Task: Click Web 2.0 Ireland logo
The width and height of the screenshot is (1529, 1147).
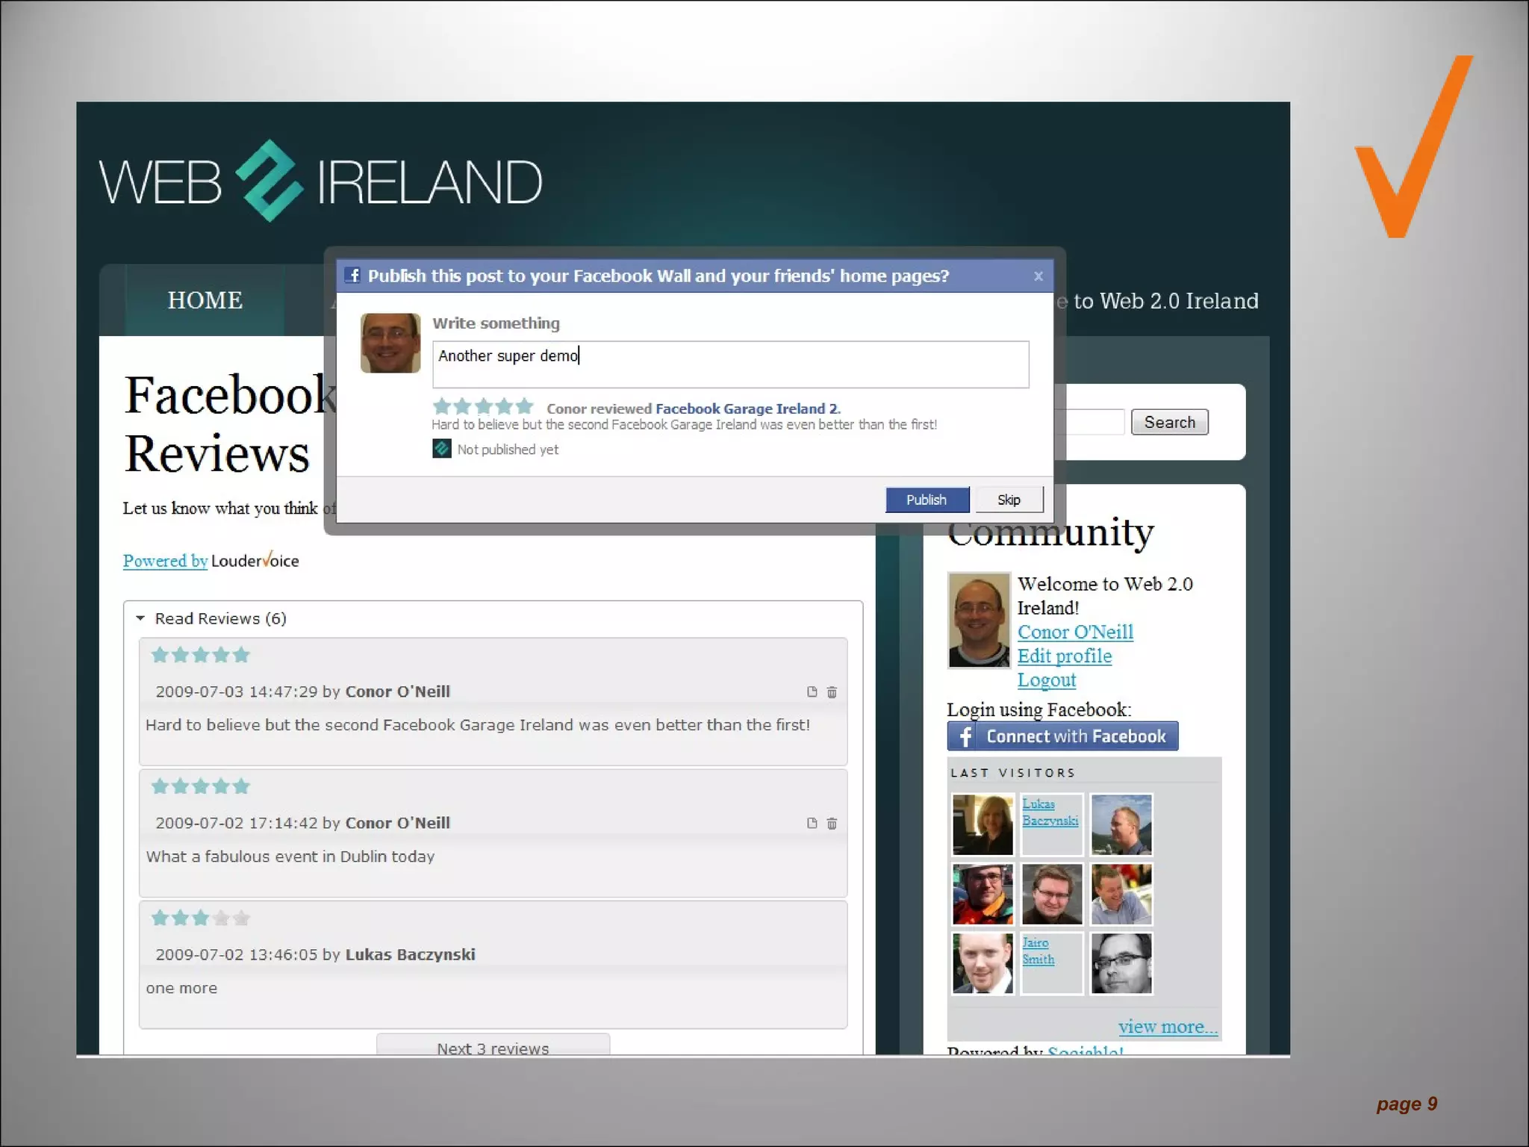Action: coord(321,181)
